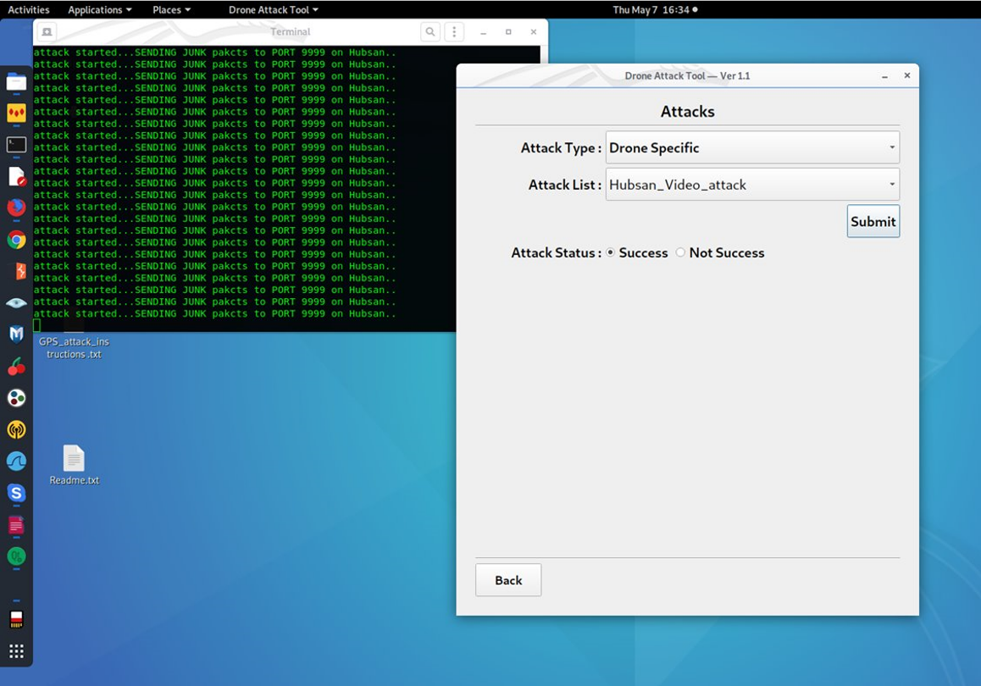Expand the Applications menu
The height and width of the screenshot is (686, 981).
pyautogui.click(x=99, y=9)
